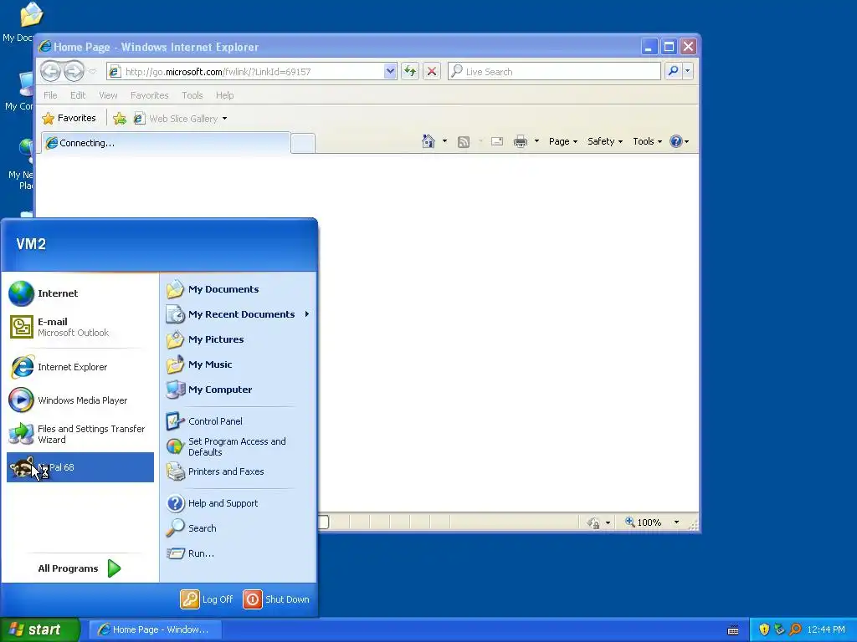
Task: Expand All Programs menu
Action: click(80, 568)
